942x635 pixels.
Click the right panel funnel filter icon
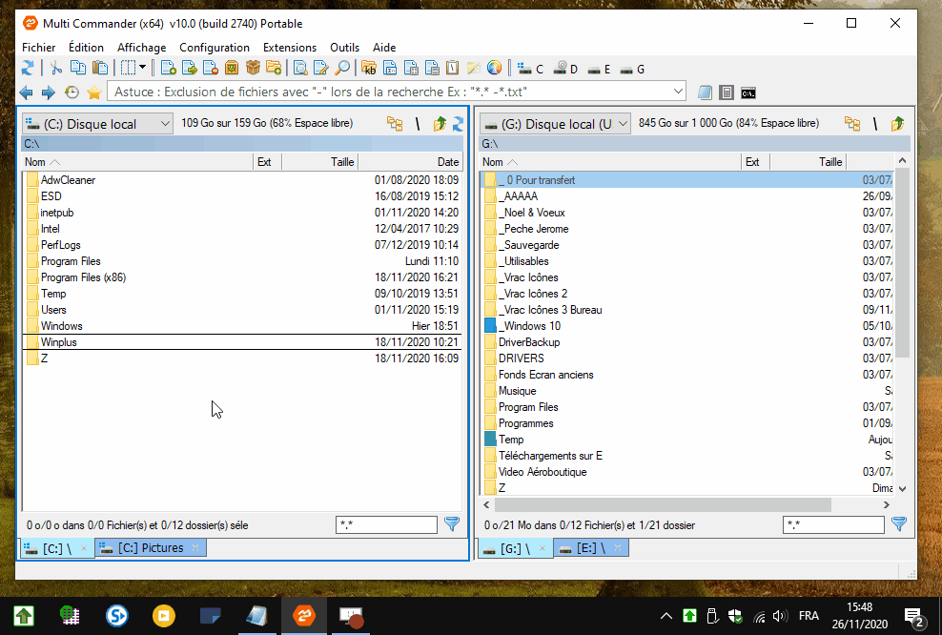899,524
